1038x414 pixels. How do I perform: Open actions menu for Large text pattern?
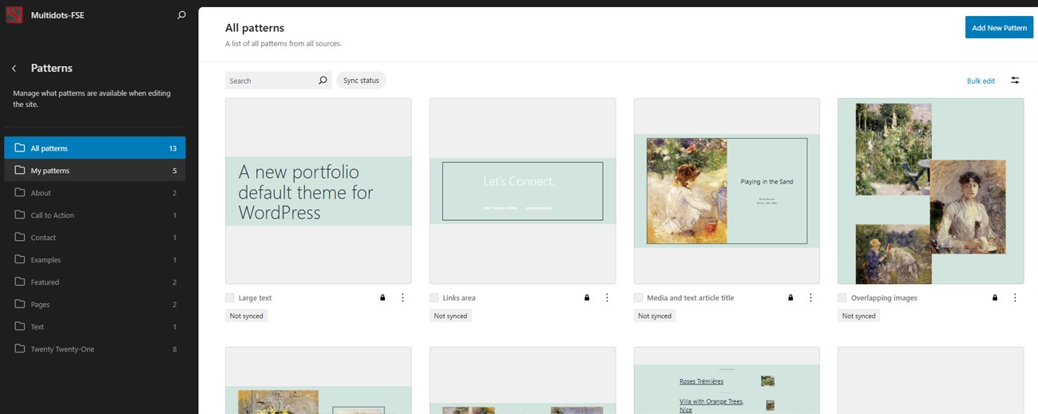pyautogui.click(x=402, y=298)
